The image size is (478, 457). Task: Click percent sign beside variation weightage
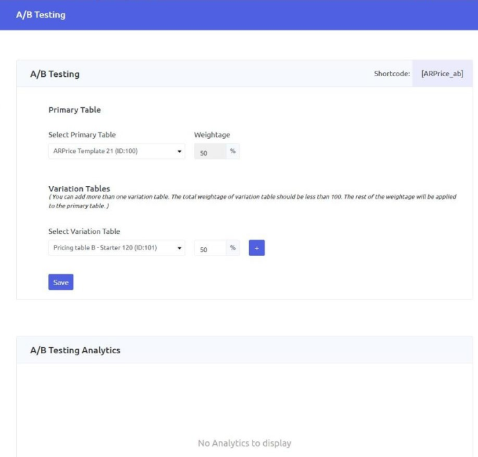pos(233,248)
